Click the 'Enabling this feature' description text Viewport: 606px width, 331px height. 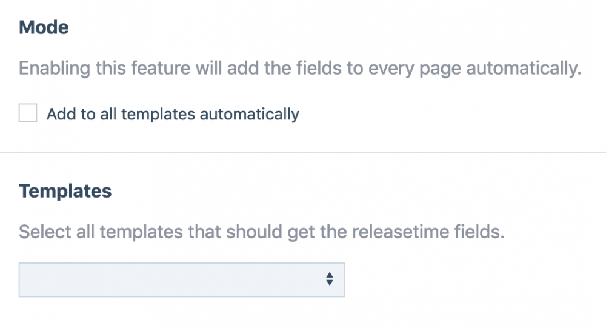click(300, 69)
